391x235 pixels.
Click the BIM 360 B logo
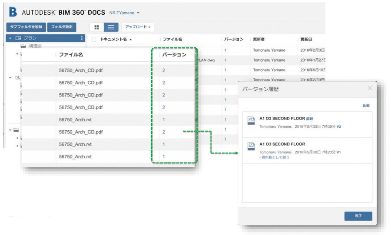tap(13, 12)
